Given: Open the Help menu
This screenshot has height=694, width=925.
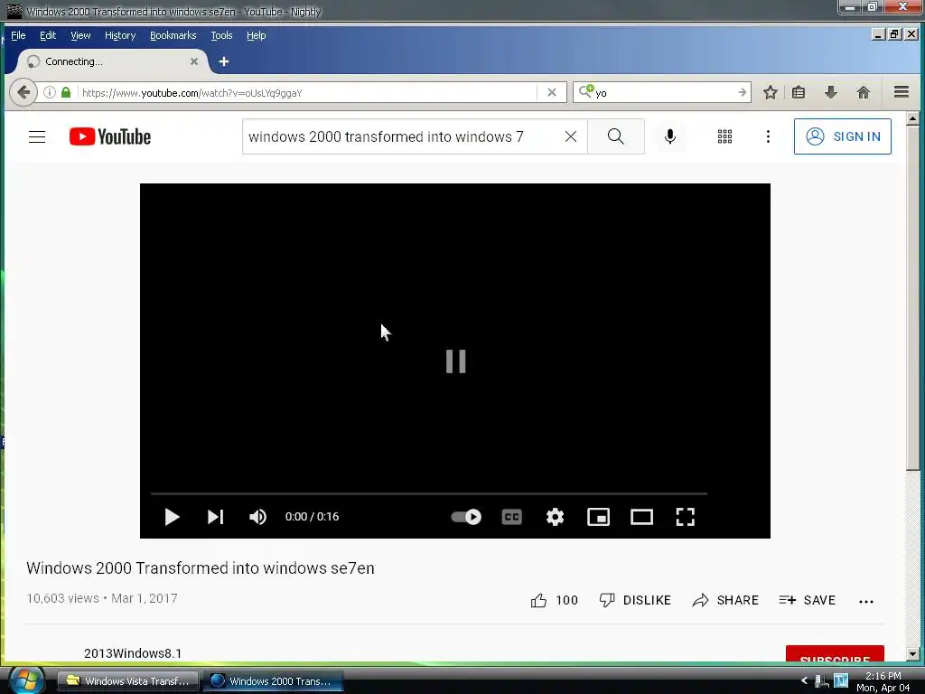Looking at the screenshot, I should pyautogui.click(x=256, y=35).
